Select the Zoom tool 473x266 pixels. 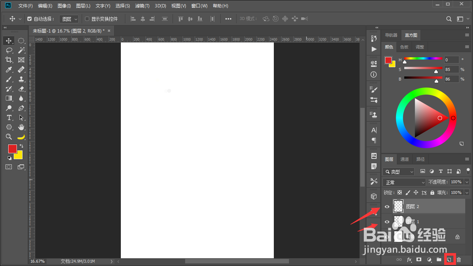pos(9,137)
